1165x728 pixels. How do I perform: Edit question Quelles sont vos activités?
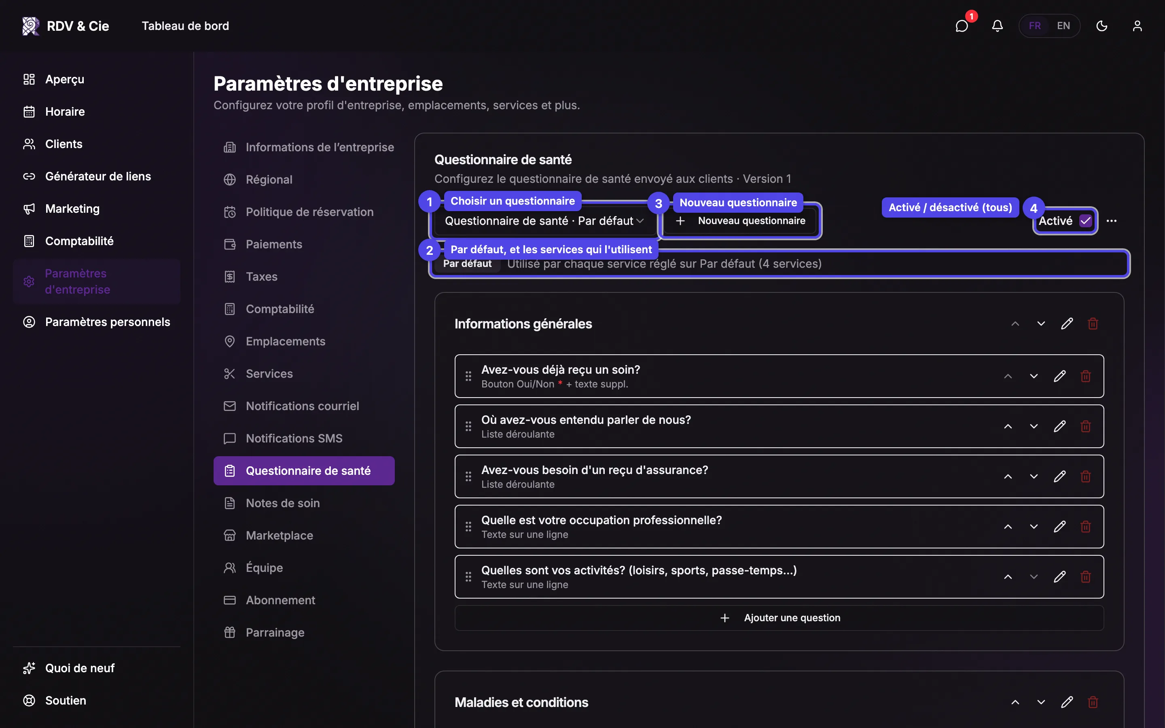coord(1059,576)
